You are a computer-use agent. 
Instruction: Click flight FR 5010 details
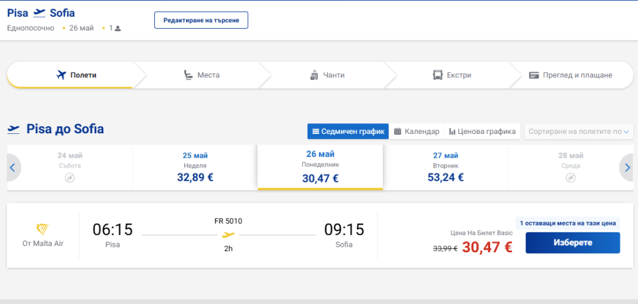point(228,221)
